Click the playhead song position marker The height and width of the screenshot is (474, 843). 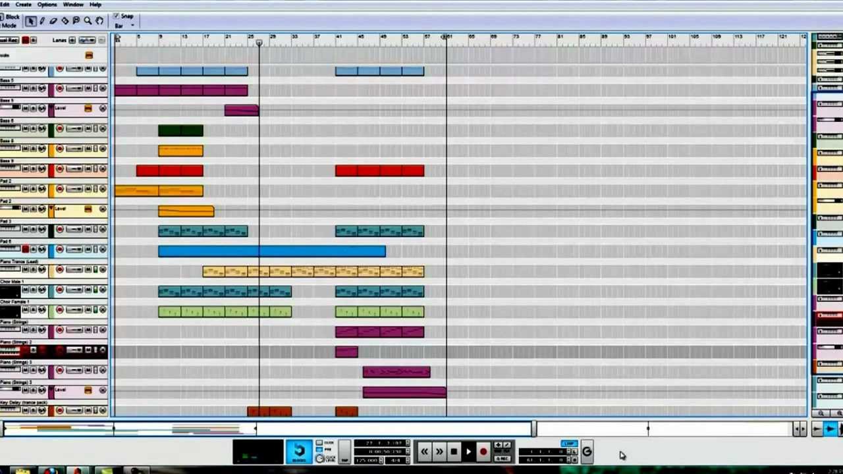(x=259, y=43)
